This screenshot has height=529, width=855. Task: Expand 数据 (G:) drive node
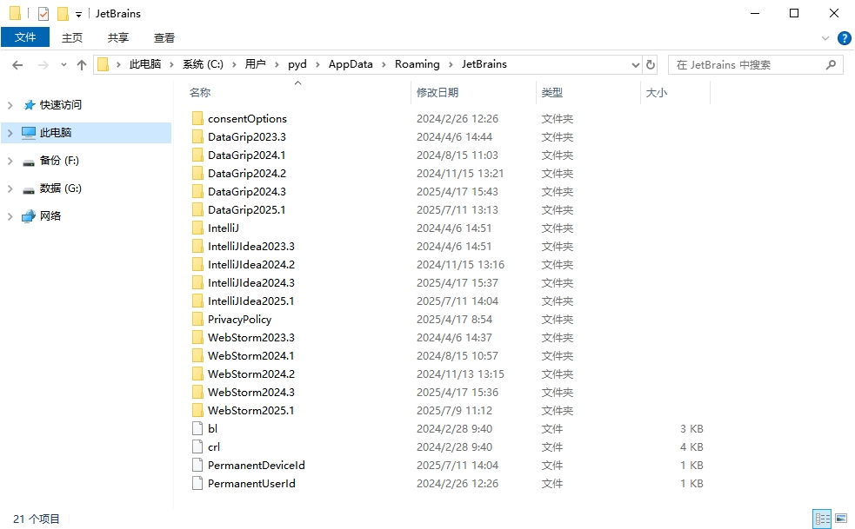tap(10, 188)
